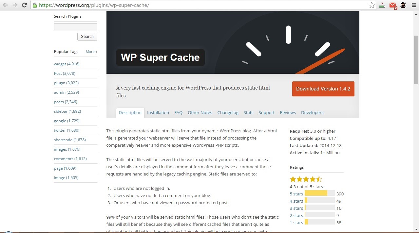The image size is (419, 233).
Task: Click Download Version 1.4.2 button
Action: click(323, 89)
